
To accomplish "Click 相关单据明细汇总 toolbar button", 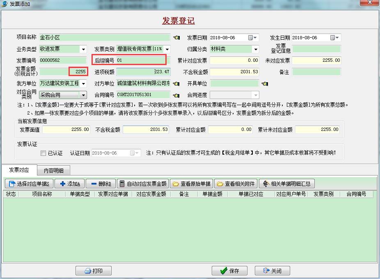I will [x=287, y=184].
